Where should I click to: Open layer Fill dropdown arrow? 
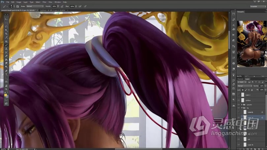coord(265,90)
